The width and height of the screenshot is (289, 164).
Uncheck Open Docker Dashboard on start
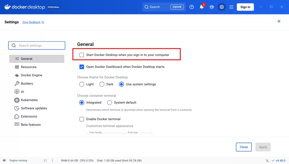[x=82, y=67]
